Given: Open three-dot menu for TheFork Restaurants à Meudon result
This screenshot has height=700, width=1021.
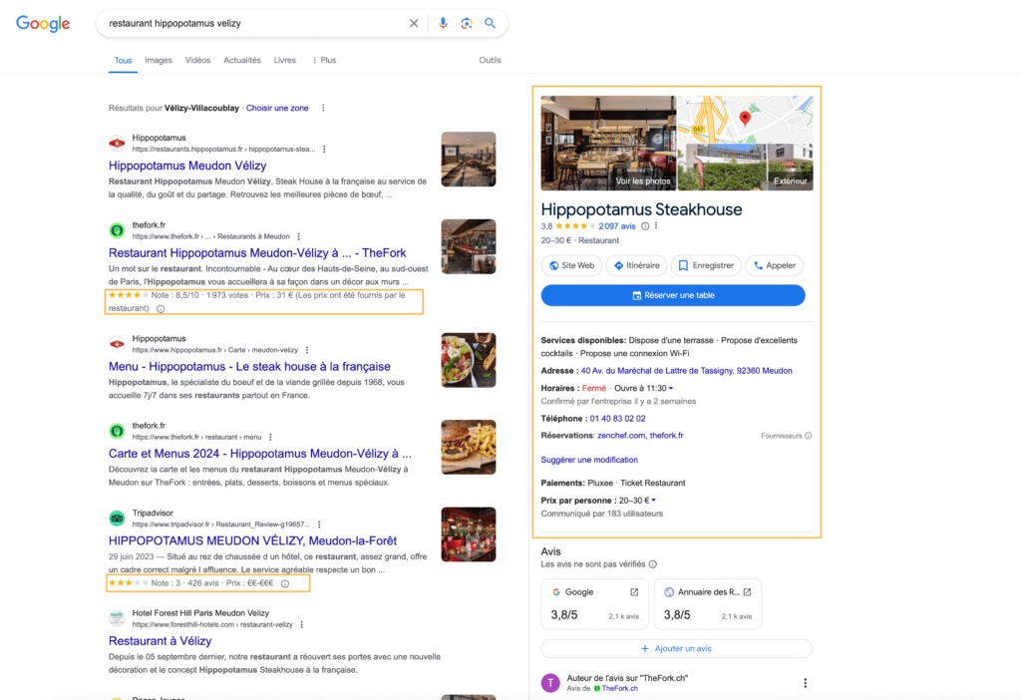Looking at the screenshot, I should tap(299, 236).
